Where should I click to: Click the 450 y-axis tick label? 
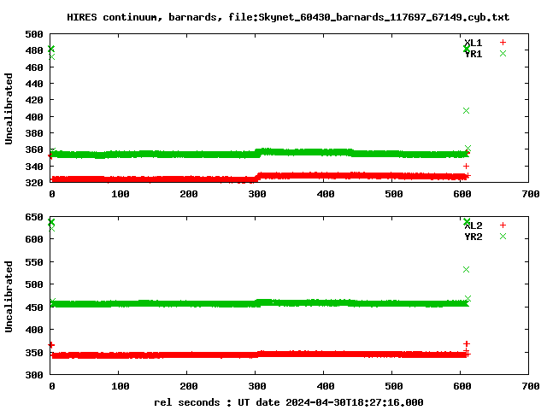[x=34, y=307]
